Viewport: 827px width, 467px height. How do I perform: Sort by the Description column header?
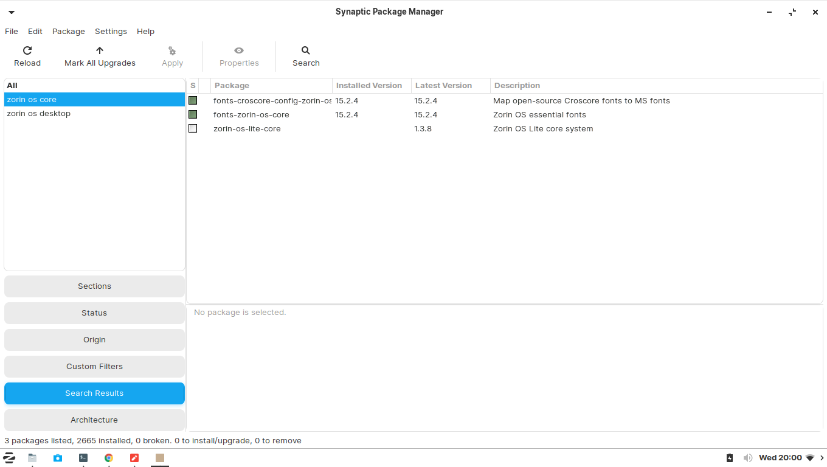(x=656, y=86)
